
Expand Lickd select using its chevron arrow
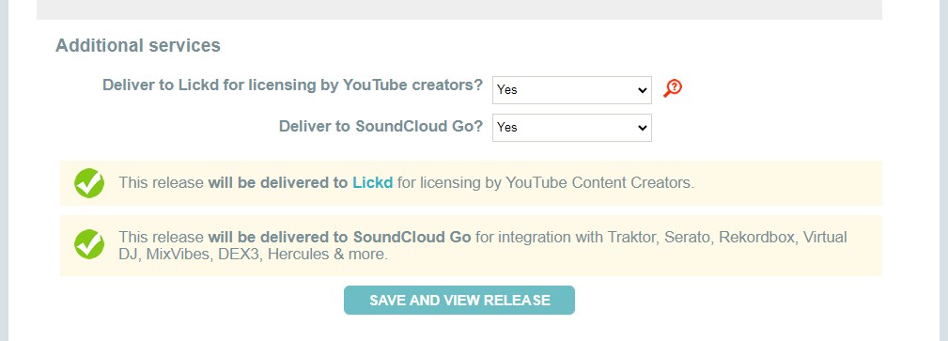coord(642,90)
